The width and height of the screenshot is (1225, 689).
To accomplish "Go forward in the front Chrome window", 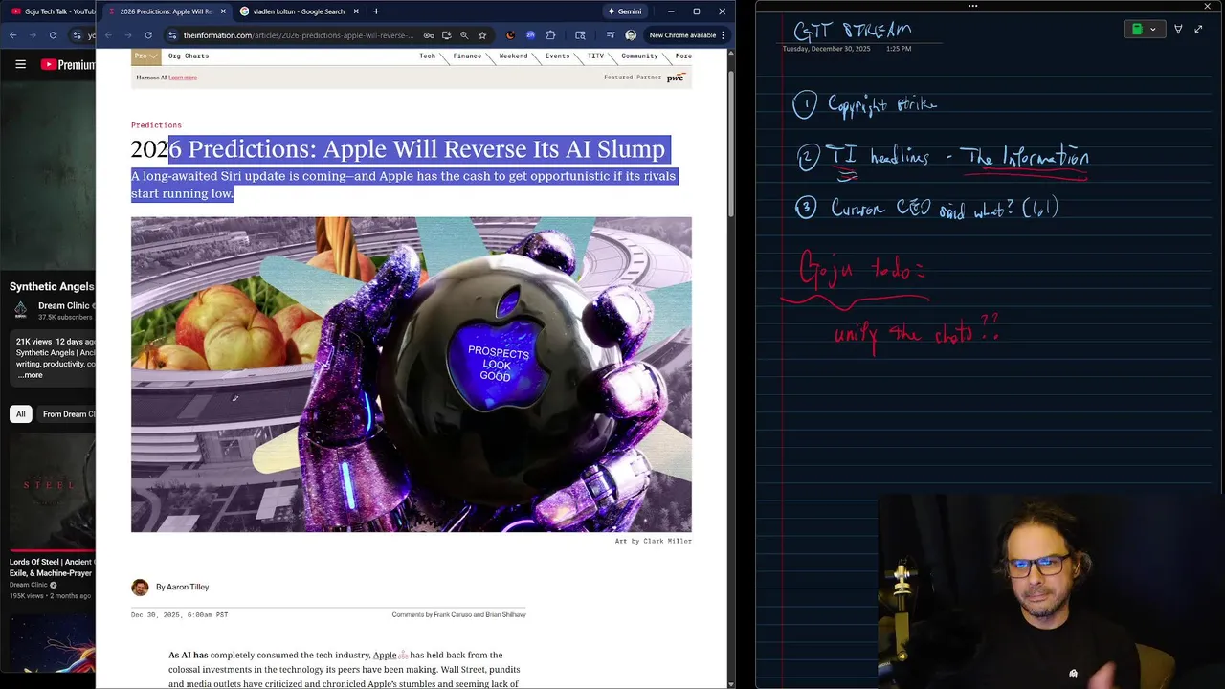I will click(128, 35).
